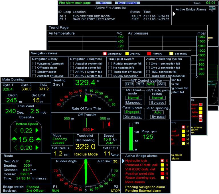The height and width of the screenshot is (194, 219).
Task: Click indicator for Route planning sys. alarm
Action: click(x=162, y=178)
